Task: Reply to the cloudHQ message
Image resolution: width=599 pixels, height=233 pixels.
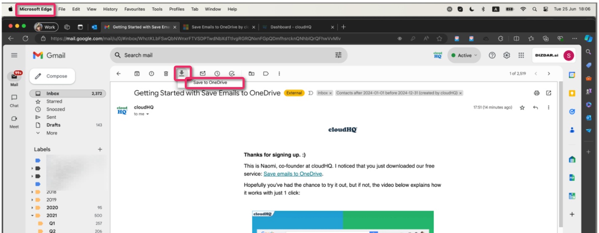Action: point(536,108)
